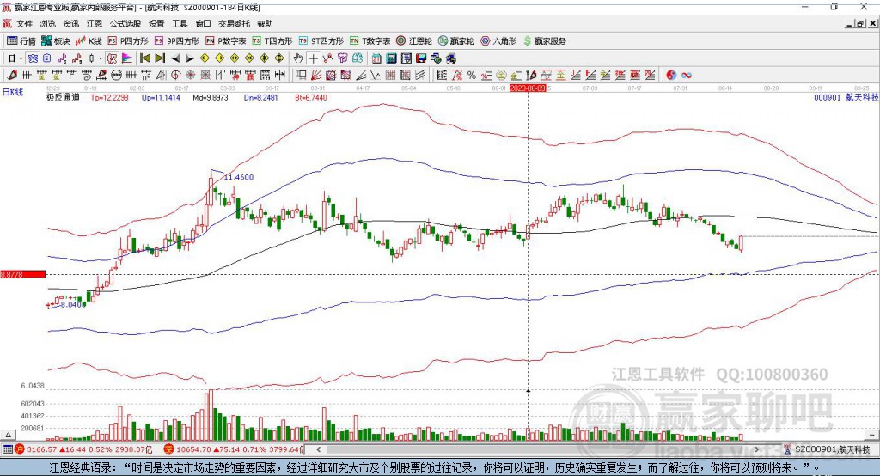
Task: Open the 设置 menu
Action: [156, 23]
